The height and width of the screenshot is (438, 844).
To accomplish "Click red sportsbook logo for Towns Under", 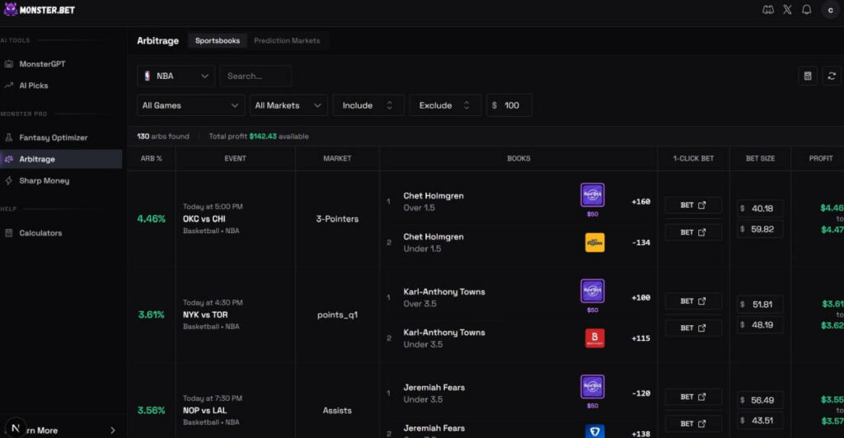I will [594, 338].
